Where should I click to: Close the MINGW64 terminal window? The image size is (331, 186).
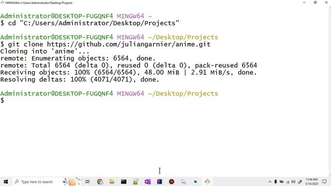coord(326,3)
